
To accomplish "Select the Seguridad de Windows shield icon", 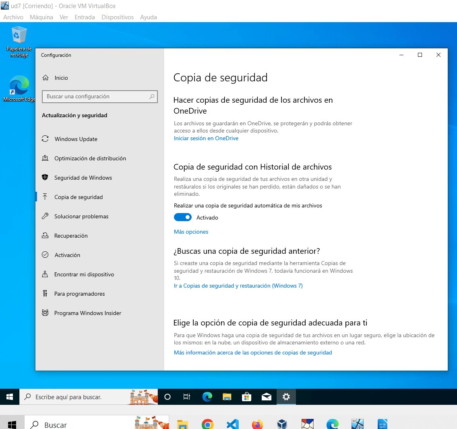I will tap(45, 178).
